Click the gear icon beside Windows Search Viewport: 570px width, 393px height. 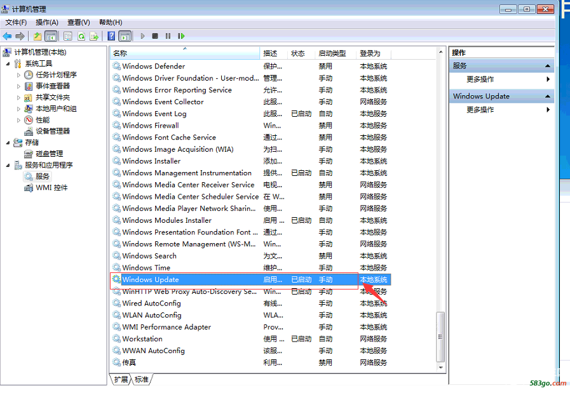[x=116, y=255]
